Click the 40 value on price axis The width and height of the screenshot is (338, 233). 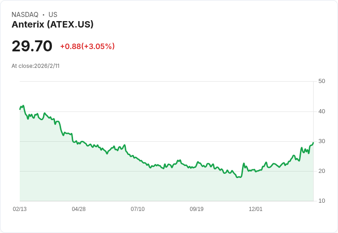[x=321, y=111]
